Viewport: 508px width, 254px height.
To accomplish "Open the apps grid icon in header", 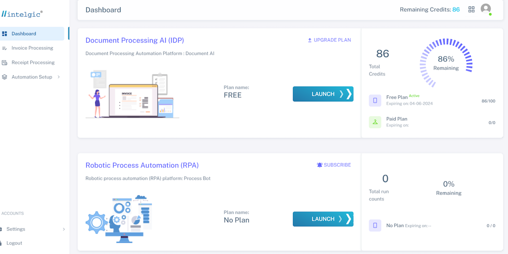I will 471,9.
